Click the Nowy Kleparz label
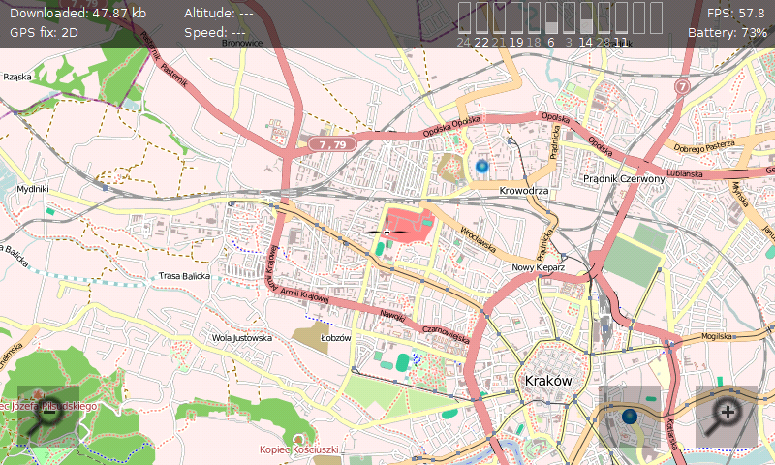Viewport: 775px width, 465px height. [x=537, y=267]
